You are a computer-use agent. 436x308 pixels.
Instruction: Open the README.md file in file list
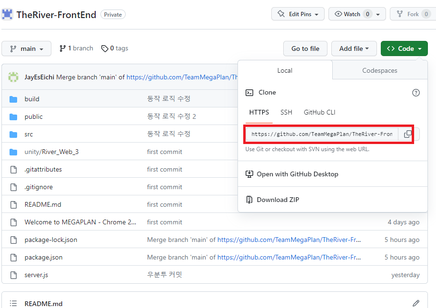tap(43, 205)
